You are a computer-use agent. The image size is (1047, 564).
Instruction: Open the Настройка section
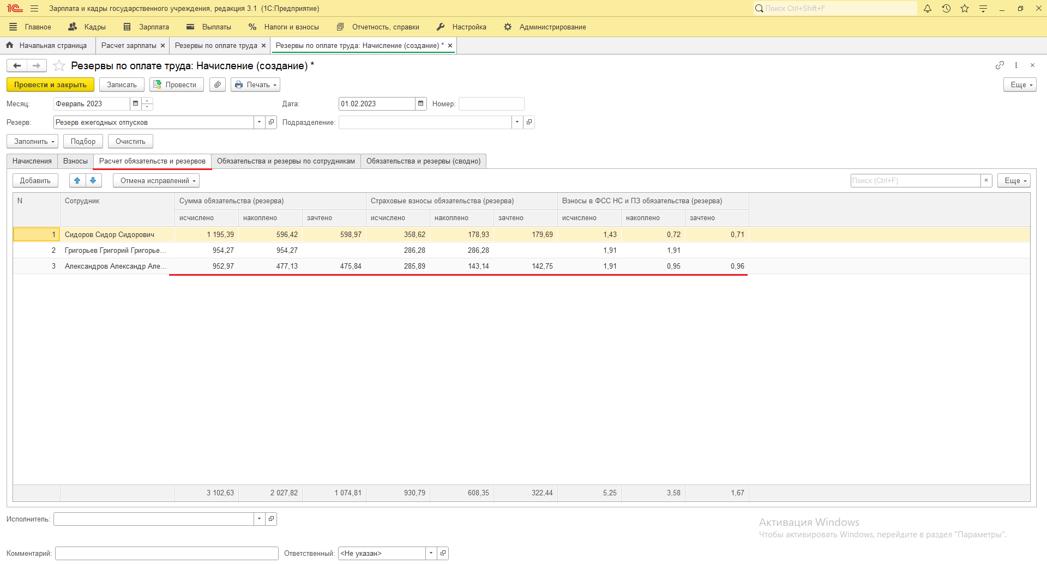pos(462,27)
